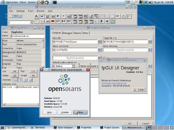Viewport: 174px width, 130px height.
Task: Select the currency edit ($3) widget icon
Action: click(x=69, y=21)
